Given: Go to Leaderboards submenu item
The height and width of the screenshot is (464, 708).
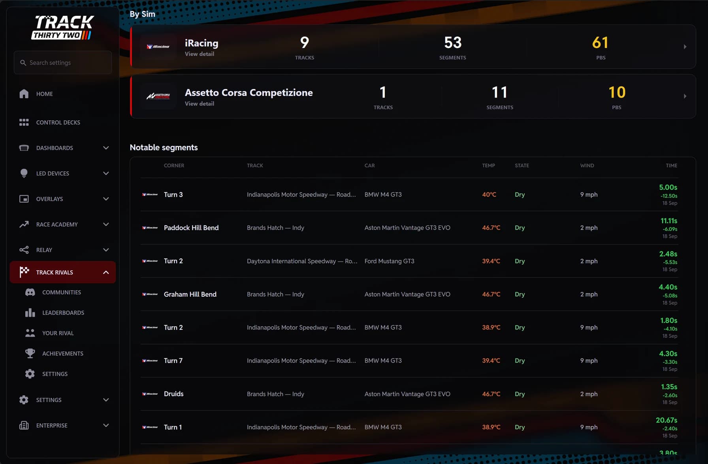Looking at the screenshot, I should click(63, 312).
